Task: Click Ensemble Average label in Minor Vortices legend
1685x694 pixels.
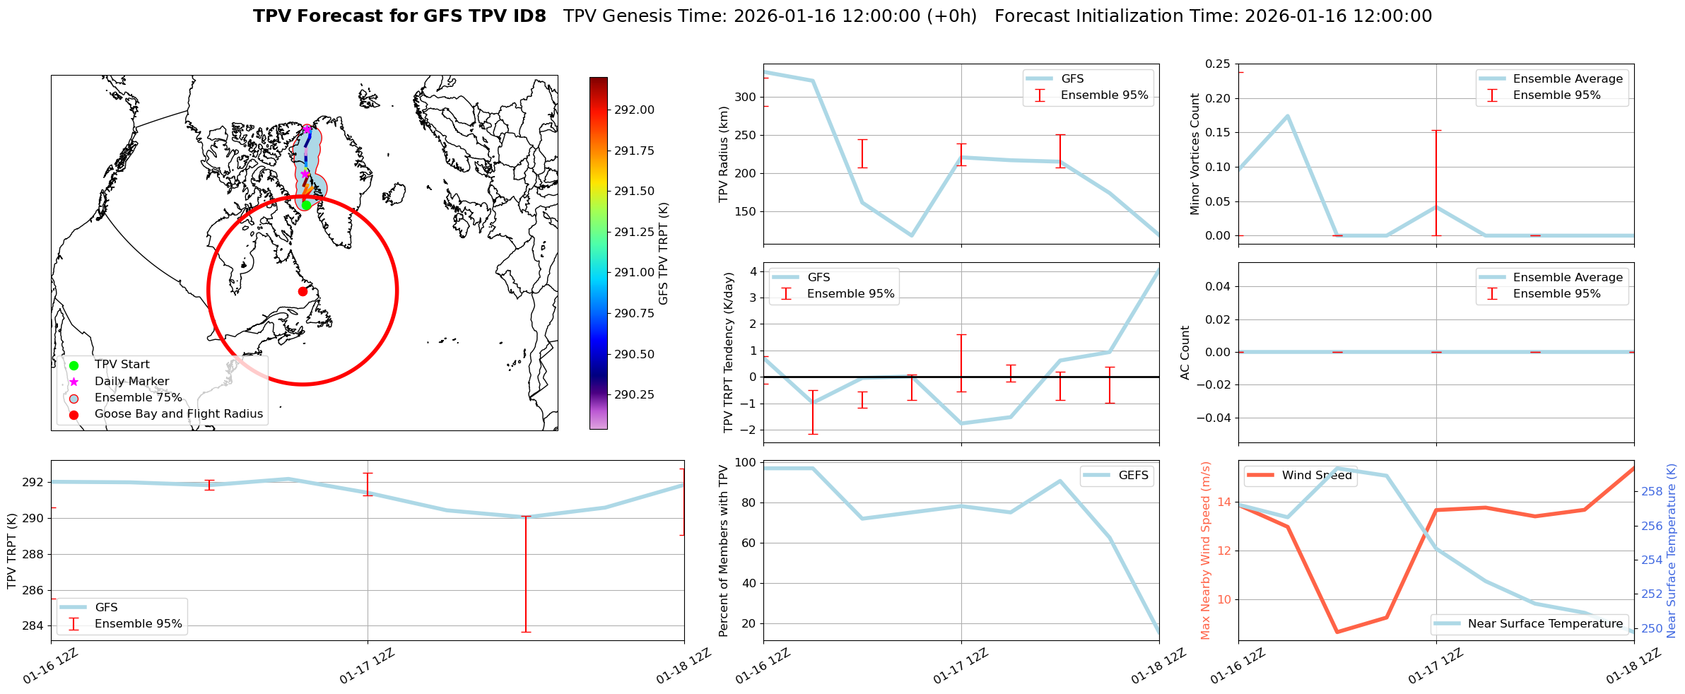Action: (x=1568, y=79)
